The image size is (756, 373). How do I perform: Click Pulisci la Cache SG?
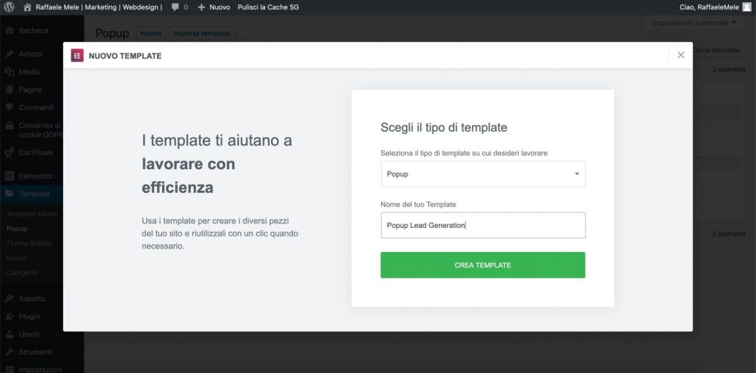pyautogui.click(x=268, y=7)
